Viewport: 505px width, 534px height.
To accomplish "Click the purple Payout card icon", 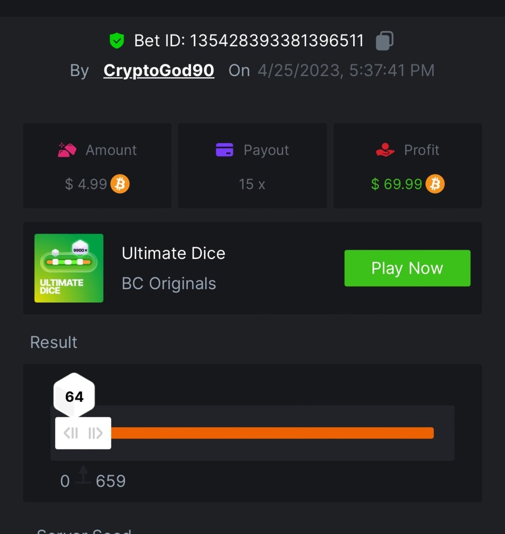I will 224,150.
